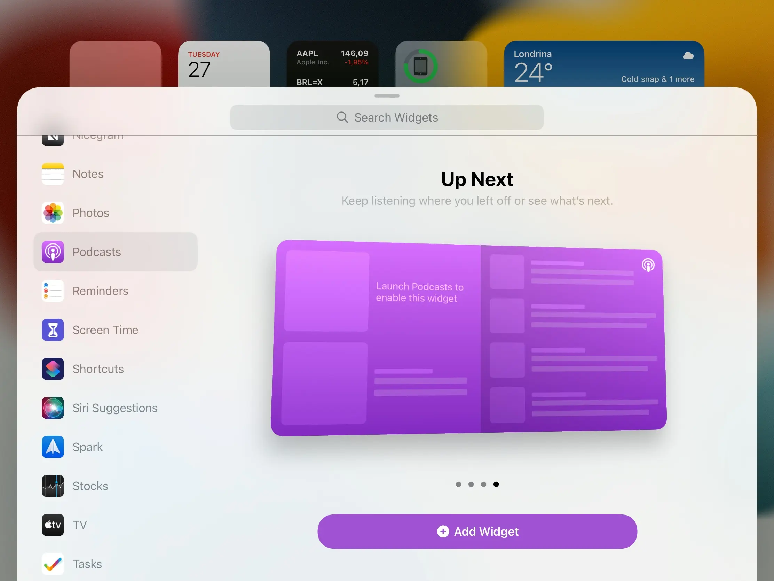774x581 pixels.
Task: Open the Shortcuts app widget
Action: pos(98,369)
